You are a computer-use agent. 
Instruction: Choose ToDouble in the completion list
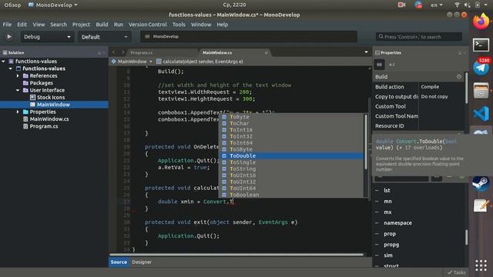(x=291, y=155)
